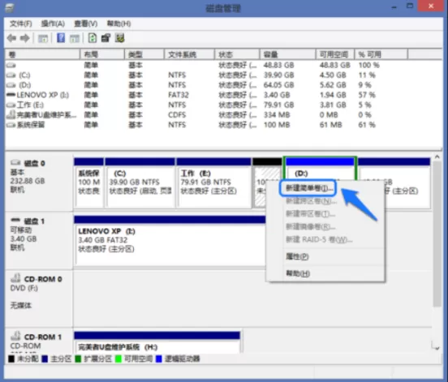Toggle the action pane toolbar icon
The image size is (448, 382).
coord(75,38)
